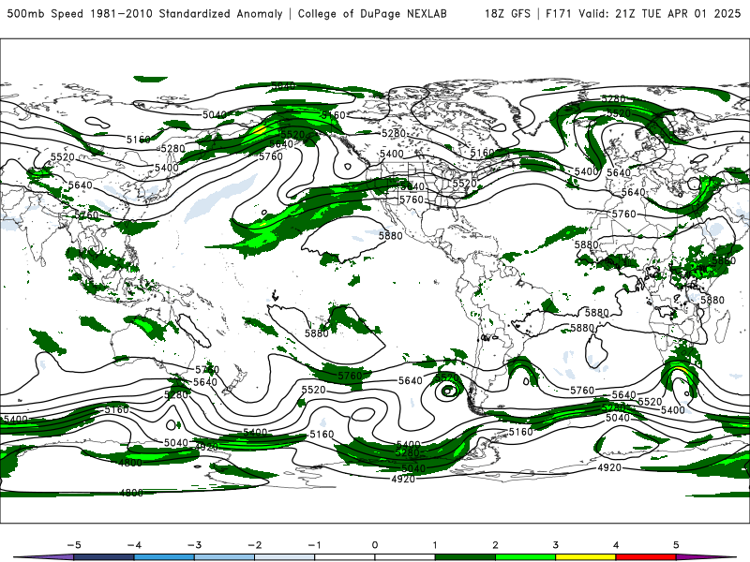This screenshot has height=562, width=750.
Task: Click the closed low center west of southern Chile
Action: pyautogui.click(x=448, y=392)
